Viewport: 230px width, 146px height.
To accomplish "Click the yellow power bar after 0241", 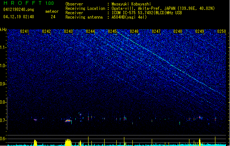I will pyautogui.click(x=35, y=143).
